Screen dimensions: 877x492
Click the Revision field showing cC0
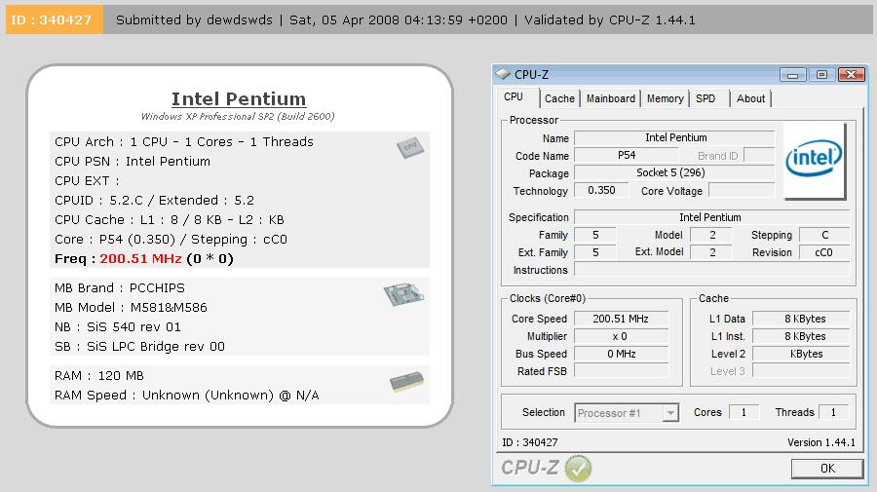[x=824, y=252]
